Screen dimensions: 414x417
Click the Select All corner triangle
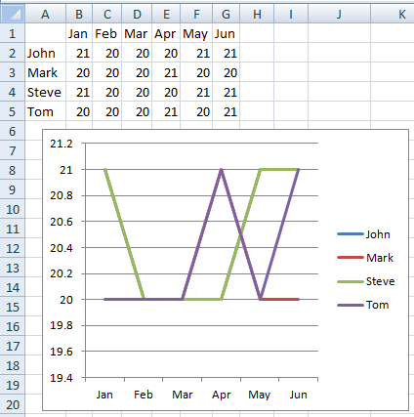[x=13, y=14]
